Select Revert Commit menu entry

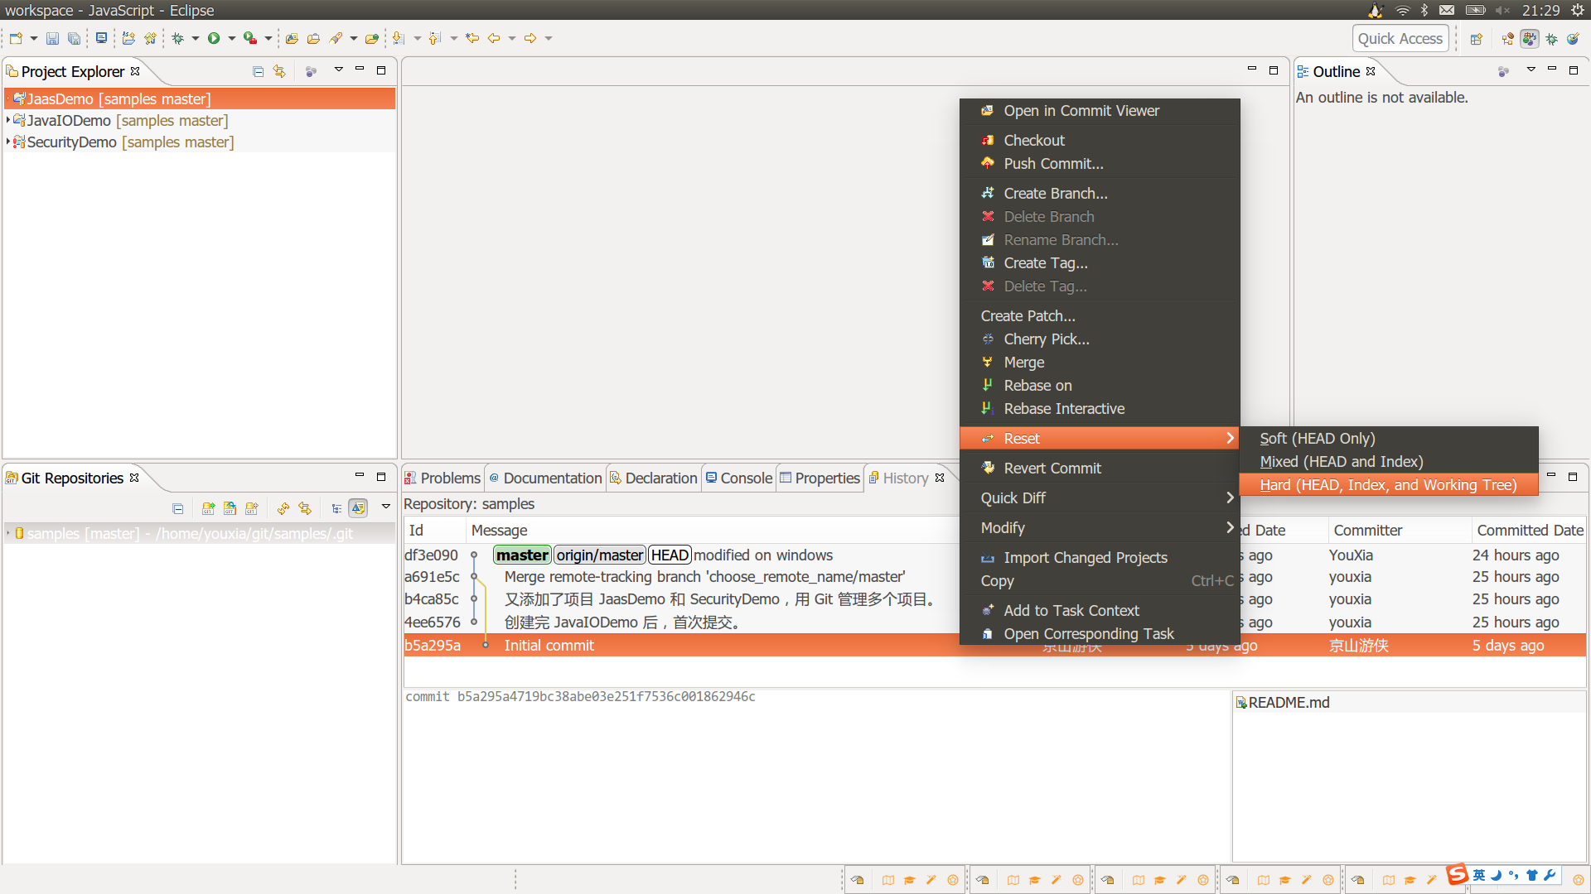1099,469
